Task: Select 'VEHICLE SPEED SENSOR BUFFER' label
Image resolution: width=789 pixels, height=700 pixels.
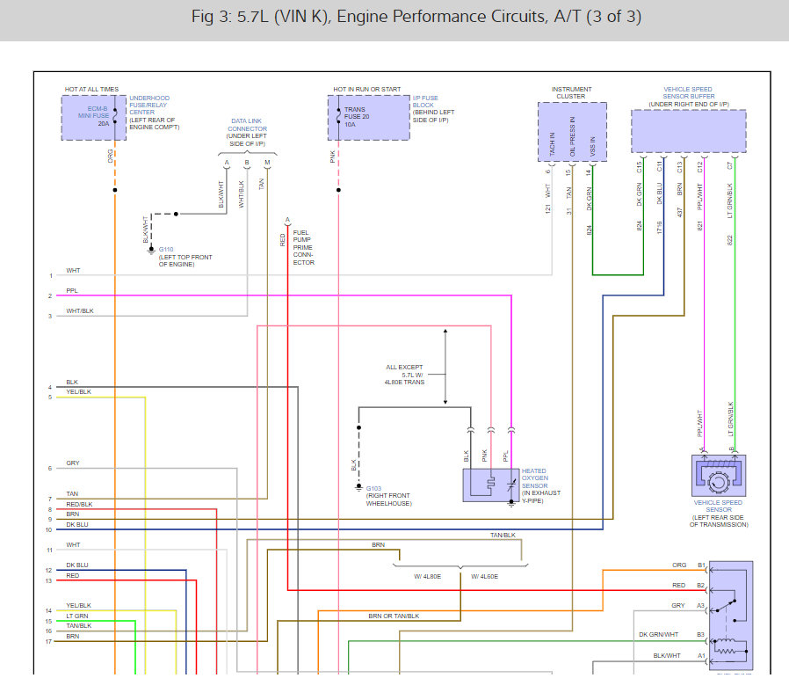Action: 688,92
